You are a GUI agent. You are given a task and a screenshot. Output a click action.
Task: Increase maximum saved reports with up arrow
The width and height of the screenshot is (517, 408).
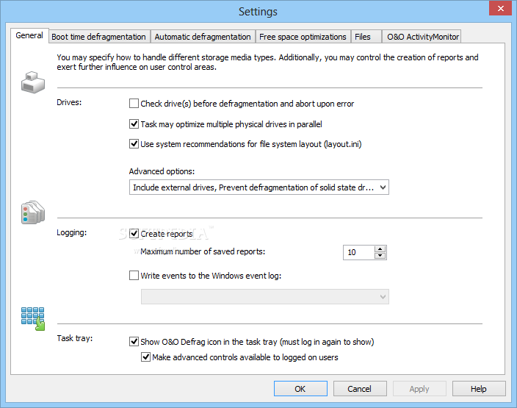pyautogui.click(x=380, y=249)
